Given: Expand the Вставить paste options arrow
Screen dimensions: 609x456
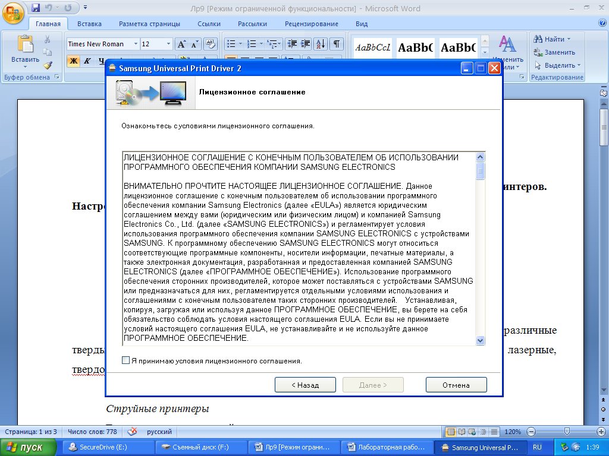Looking at the screenshot, I should (25, 66).
